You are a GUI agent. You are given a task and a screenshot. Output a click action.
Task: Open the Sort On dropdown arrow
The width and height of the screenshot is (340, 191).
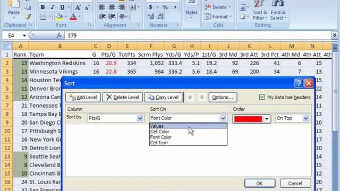click(223, 118)
